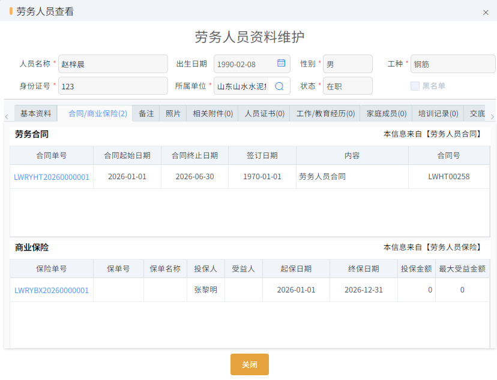Click the 起保日期 column header
The width and height of the screenshot is (497, 380).
point(296,269)
